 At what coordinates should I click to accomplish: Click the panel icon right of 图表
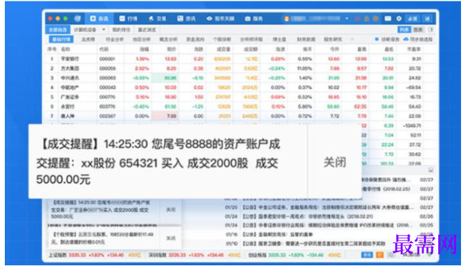[x=431, y=30]
